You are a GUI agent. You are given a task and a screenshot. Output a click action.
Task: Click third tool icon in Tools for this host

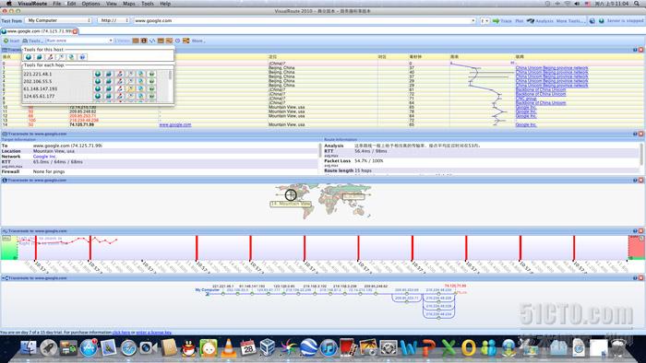click(50, 57)
